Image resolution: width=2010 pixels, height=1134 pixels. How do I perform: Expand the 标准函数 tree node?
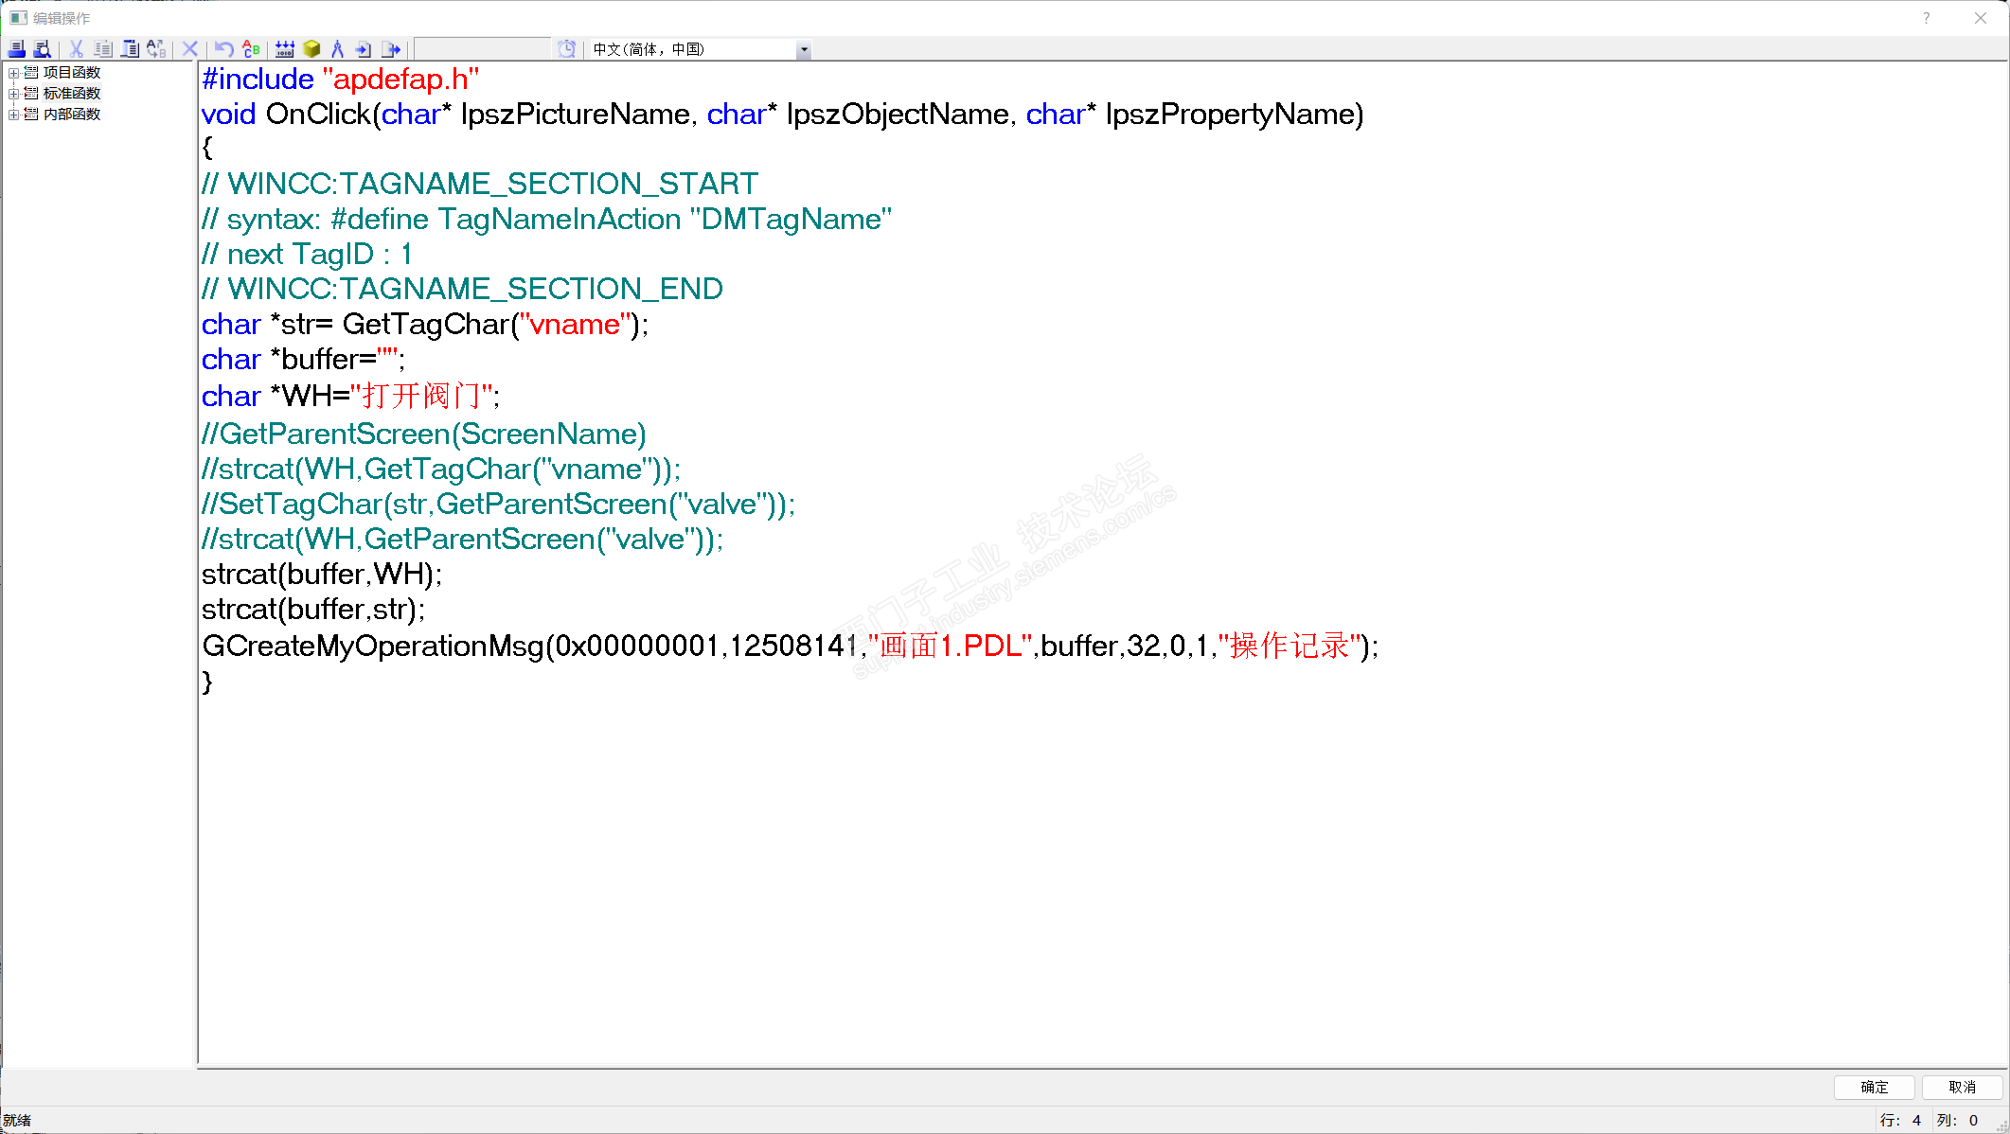pyautogui.click(x=13, y=94)
